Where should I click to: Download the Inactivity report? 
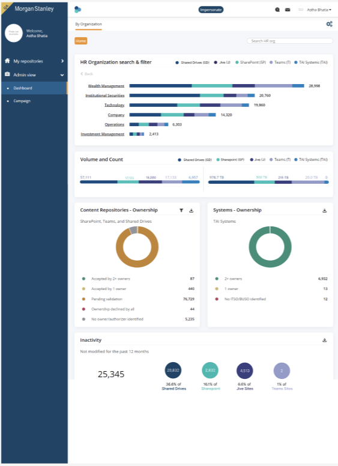coord(325,340)
